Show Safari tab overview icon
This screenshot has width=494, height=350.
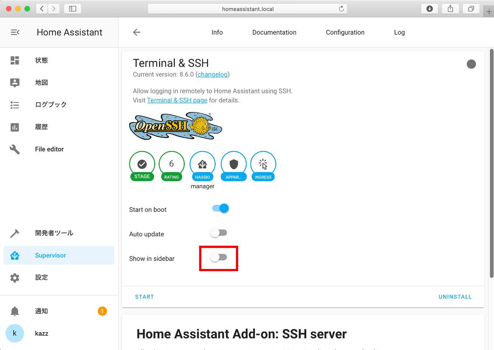(471, 8)
